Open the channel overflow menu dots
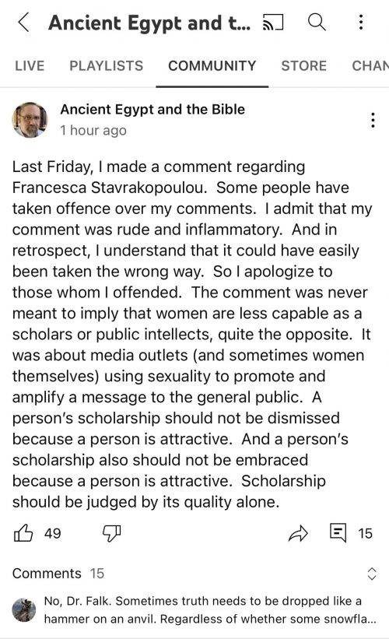Screen dimensions: 389x639 [x=361, y=22]
